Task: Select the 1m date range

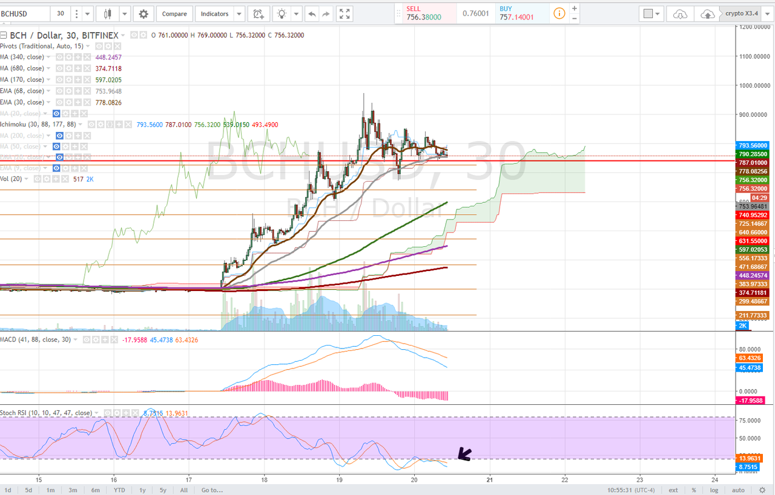Action: click(50, 490)
